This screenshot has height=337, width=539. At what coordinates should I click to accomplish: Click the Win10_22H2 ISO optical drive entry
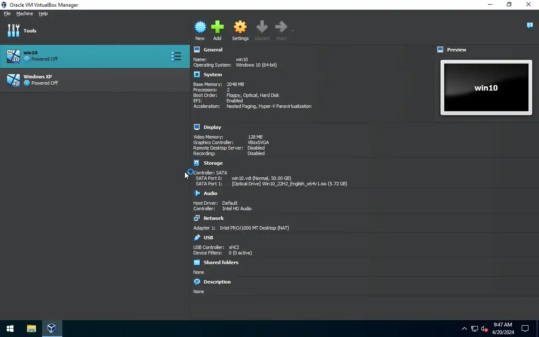coord(289,184)
